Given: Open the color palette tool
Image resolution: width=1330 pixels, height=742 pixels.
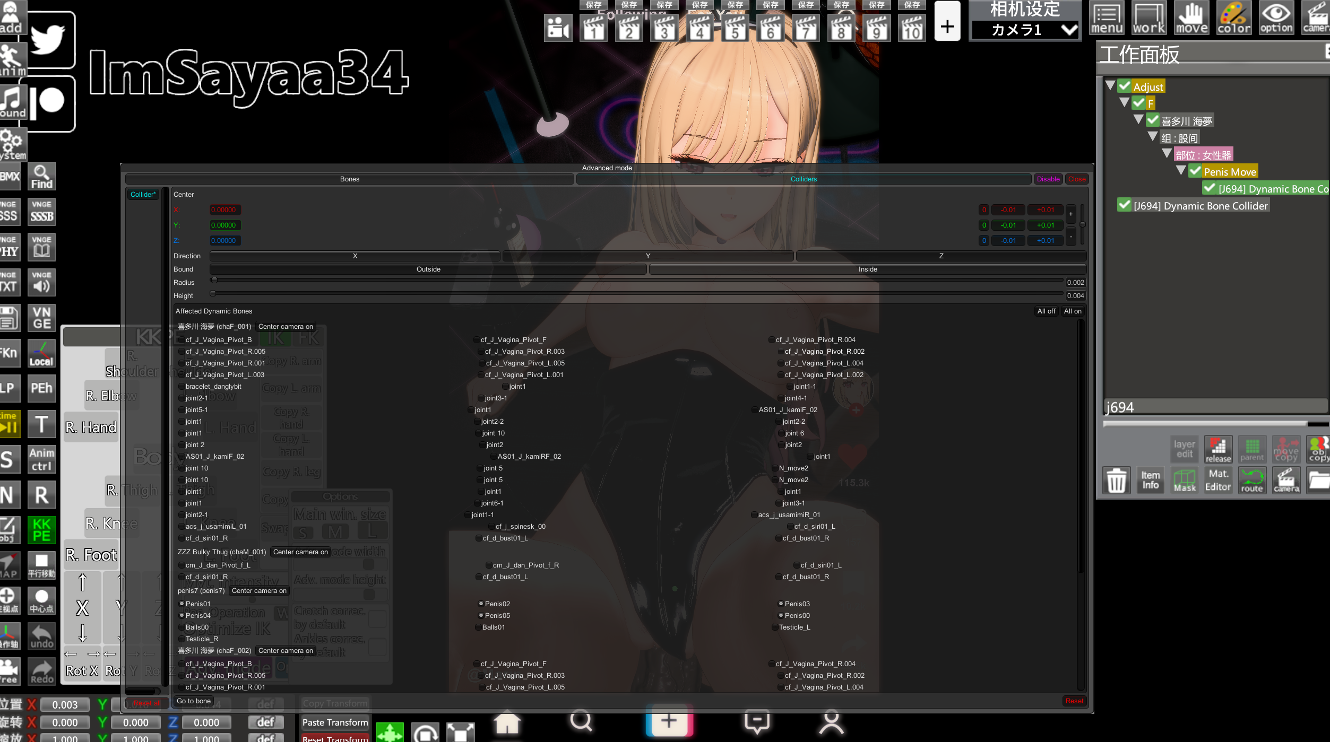Looking at the screenshot, I should pyautogui.click(x=1233, y=18).
